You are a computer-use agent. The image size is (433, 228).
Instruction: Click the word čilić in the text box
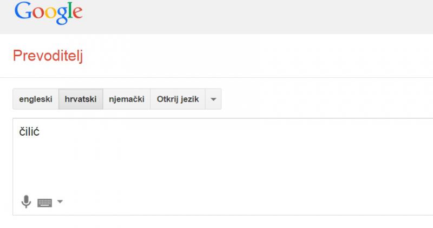[x=29, y=132]
